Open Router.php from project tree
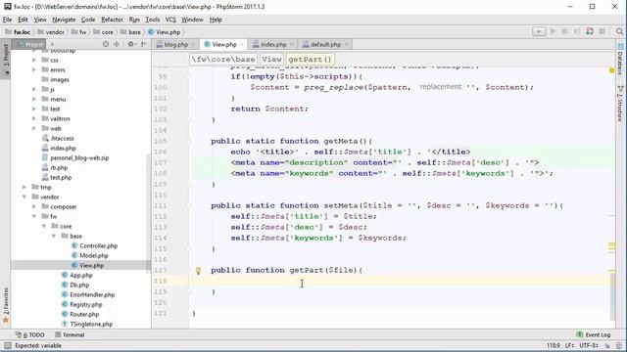This screenshot has height=352, width=627. coord(80,315)
